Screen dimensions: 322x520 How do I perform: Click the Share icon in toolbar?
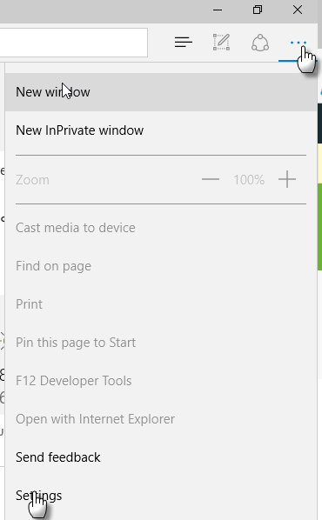[260, 43]
